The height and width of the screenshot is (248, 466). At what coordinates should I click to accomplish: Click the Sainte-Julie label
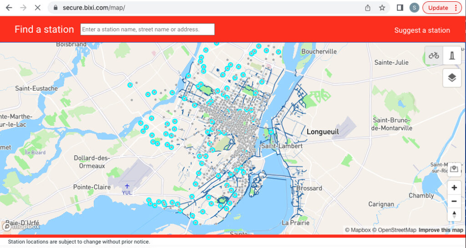391,63
